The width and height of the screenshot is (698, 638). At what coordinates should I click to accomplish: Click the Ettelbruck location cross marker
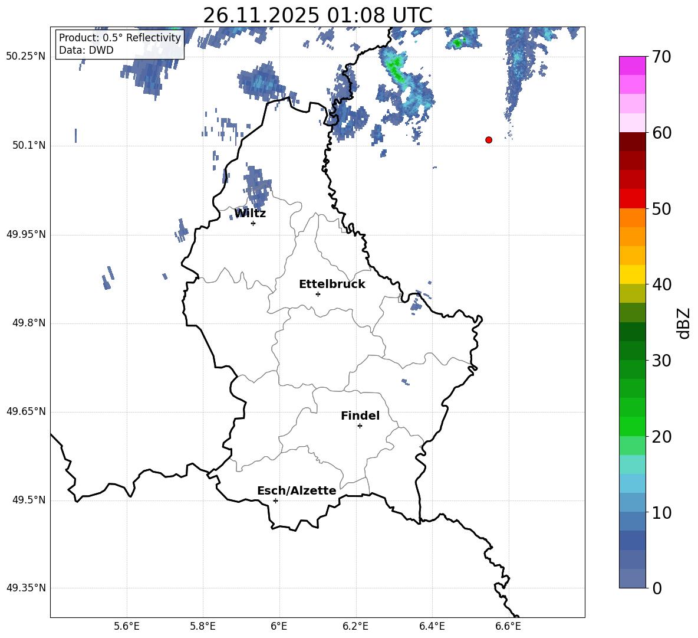318,294
